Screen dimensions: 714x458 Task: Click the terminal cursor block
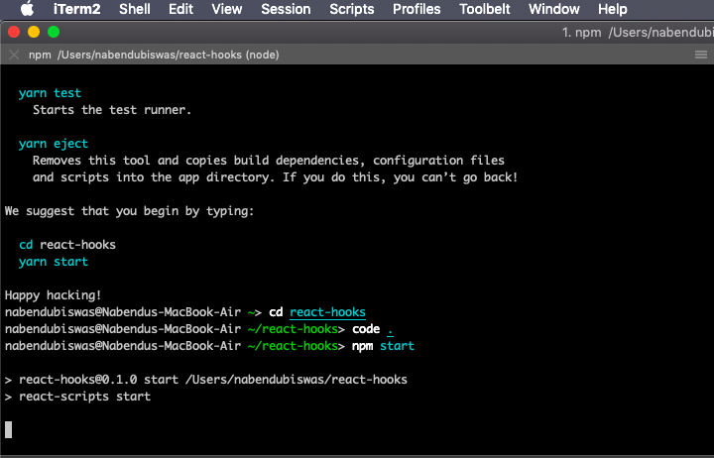pos(8,430)
